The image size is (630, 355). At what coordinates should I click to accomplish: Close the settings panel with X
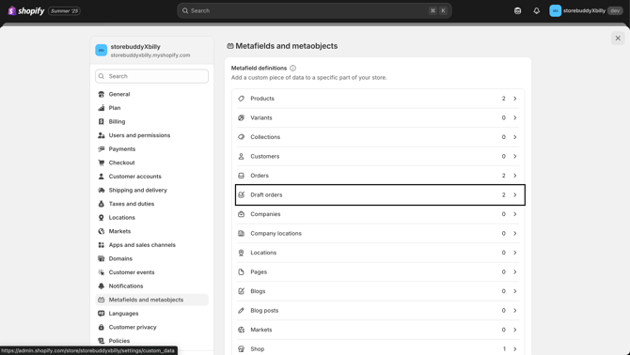tap(618, 39)
